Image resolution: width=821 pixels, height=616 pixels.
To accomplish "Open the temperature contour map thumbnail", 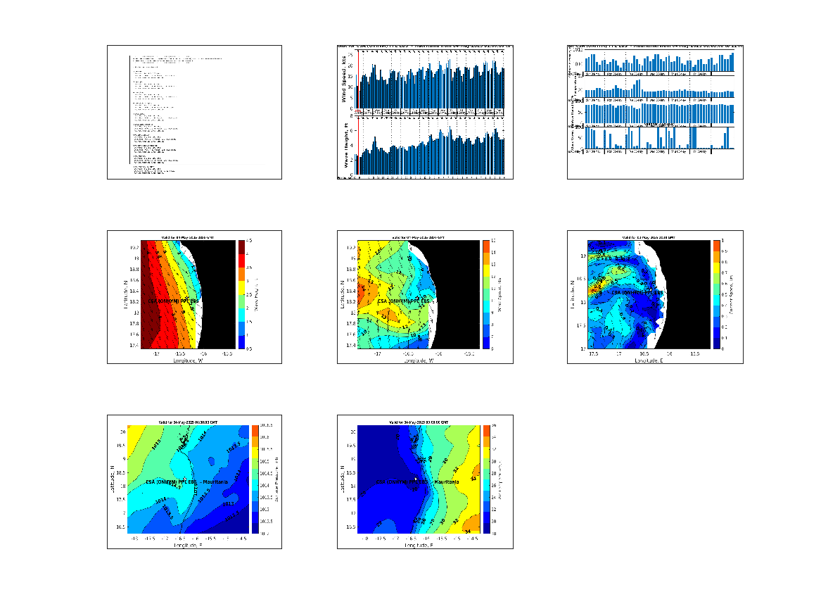I will coord(425,482).
